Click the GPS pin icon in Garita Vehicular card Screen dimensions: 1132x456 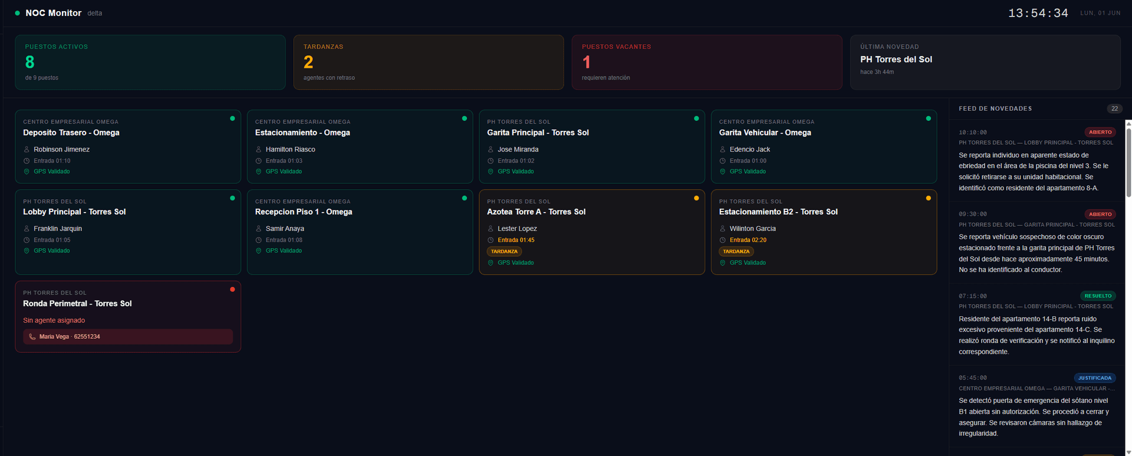722,171
